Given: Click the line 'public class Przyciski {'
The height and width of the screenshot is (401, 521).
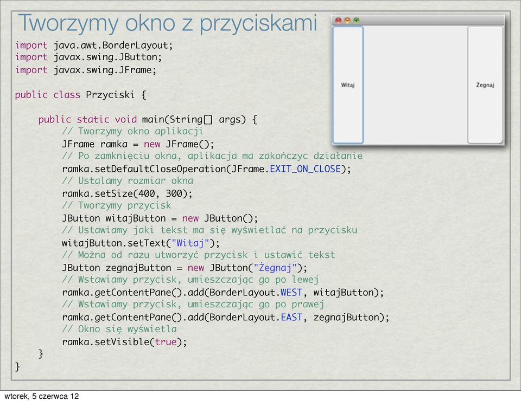Looking at the screenshot, I should pyautogui.click(x=80, y=95).
